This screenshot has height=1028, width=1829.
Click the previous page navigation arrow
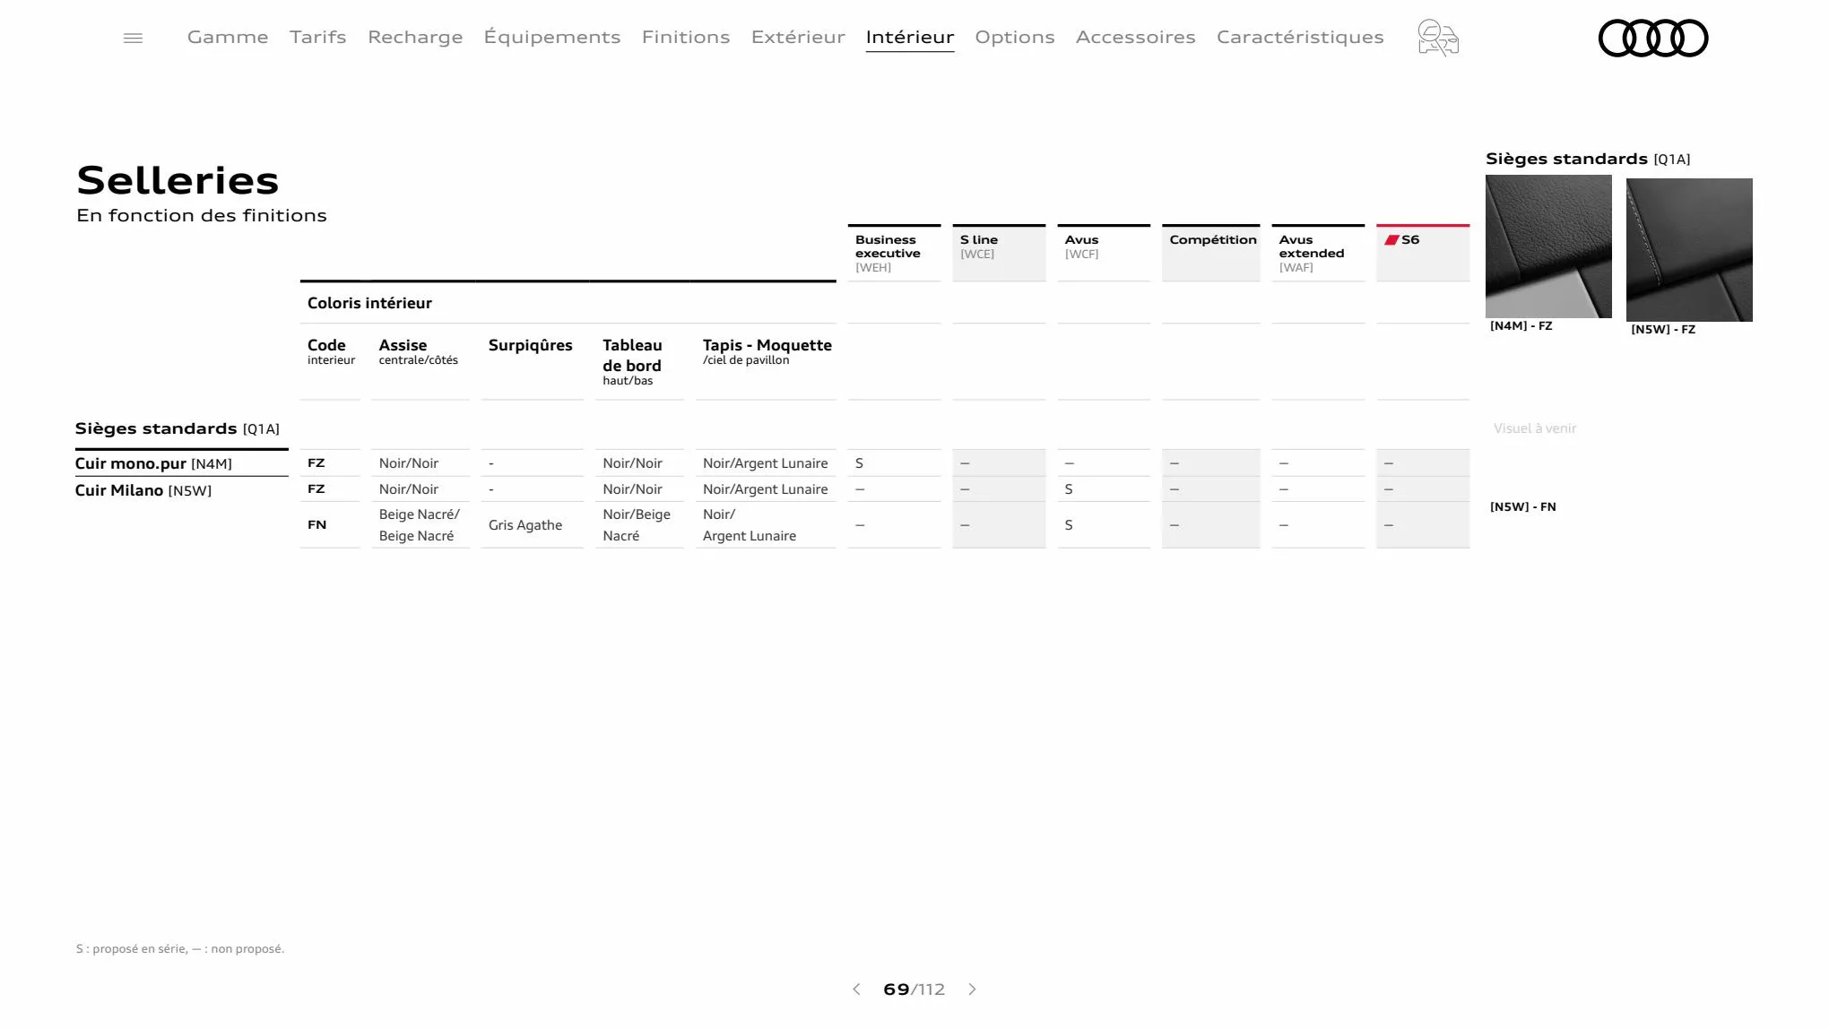[x=855, y=989]
